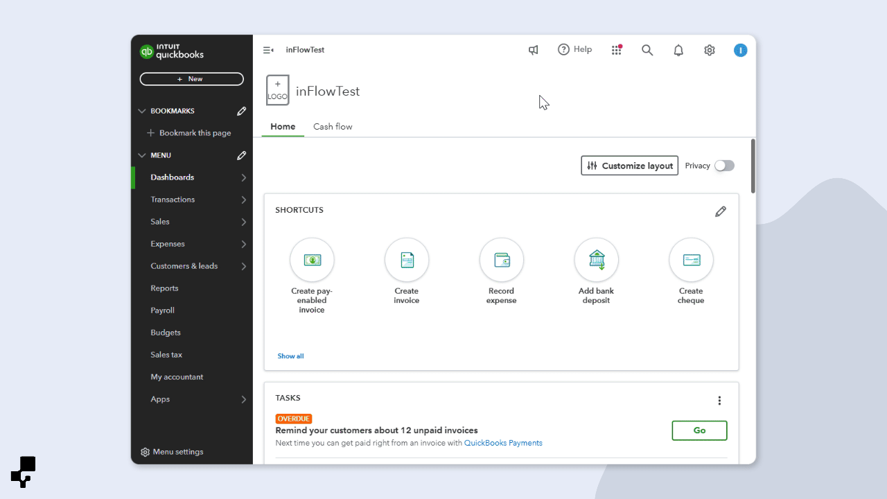887x499 pixels.
Task: Toggle the Privacy switch on
Action: coord(724,166)
